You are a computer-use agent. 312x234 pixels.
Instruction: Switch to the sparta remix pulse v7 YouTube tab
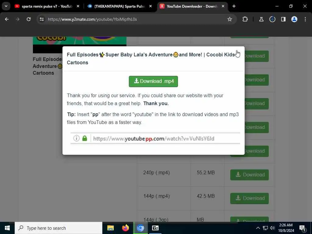coord(47,6)
